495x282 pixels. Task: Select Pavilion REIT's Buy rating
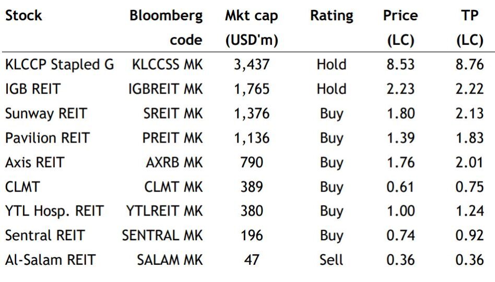coord(332,138)
